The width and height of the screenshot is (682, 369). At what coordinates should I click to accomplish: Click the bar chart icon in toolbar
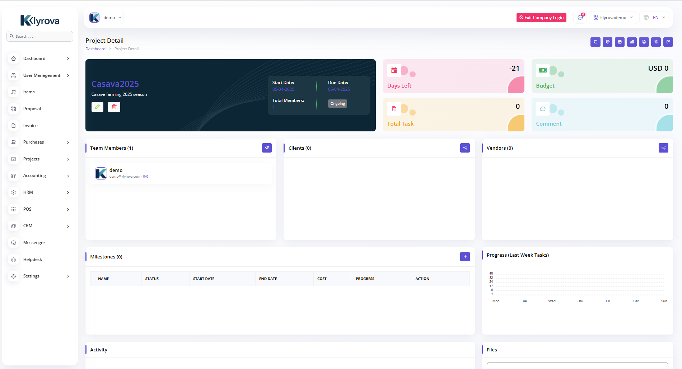click(632, 42)
